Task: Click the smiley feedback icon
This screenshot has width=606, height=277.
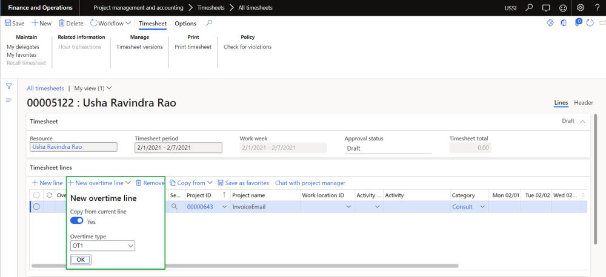Action: [x=562, y=8]
